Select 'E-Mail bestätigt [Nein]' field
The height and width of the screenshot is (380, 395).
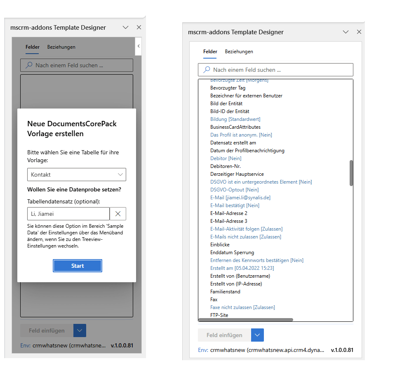235,205
